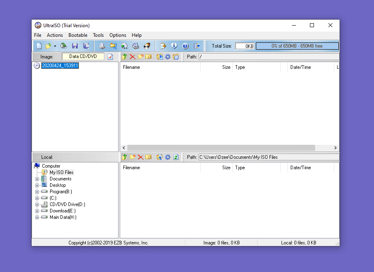The height and width of the screenshot is (272, 374).
Task: Save the image using the single floppy icon
Action: 75,46
